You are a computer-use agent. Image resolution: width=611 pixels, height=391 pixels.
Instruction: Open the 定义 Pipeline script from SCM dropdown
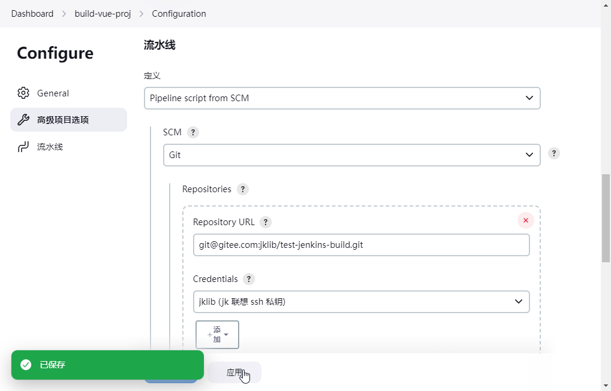(342, 98)
